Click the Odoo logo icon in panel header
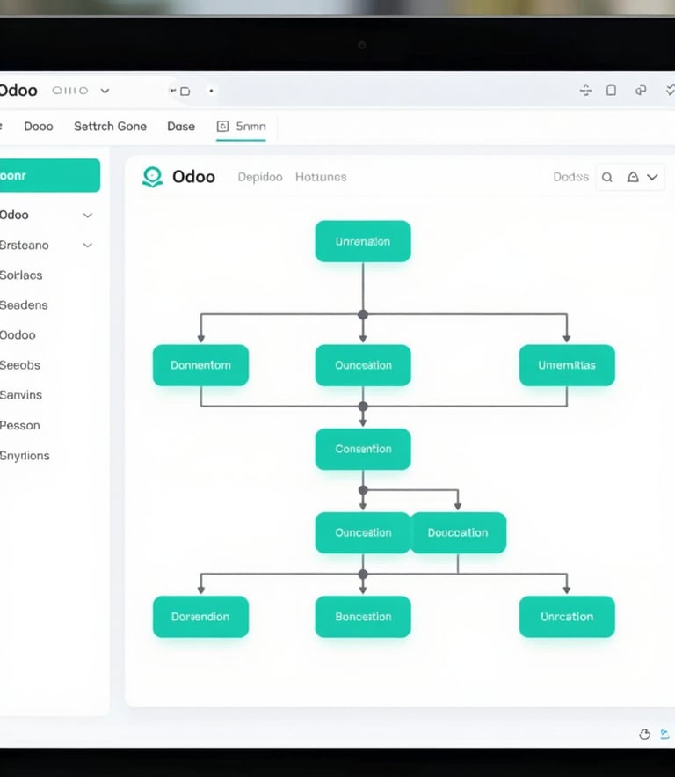 (152, 177)
